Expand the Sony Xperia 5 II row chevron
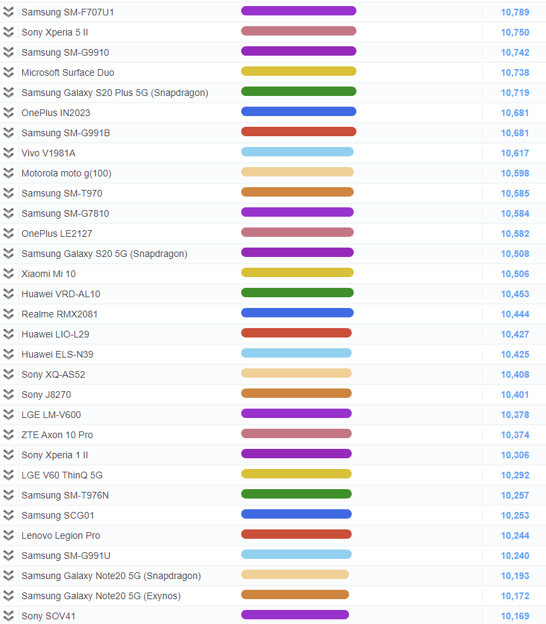Image resolution: width=546 pixels, height=624 pixels. (x=8, y=32)
